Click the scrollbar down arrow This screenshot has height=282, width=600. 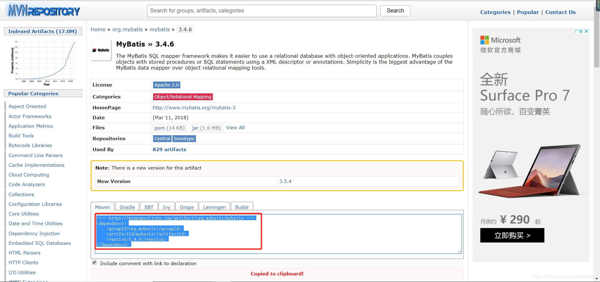[x=597, y=279]
